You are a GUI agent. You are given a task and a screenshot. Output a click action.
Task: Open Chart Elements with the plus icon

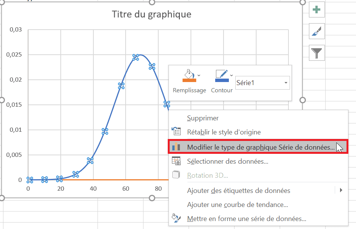[317, 9]
